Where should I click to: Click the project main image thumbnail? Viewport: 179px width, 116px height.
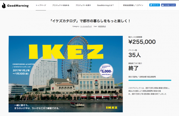tap(66, 74)
